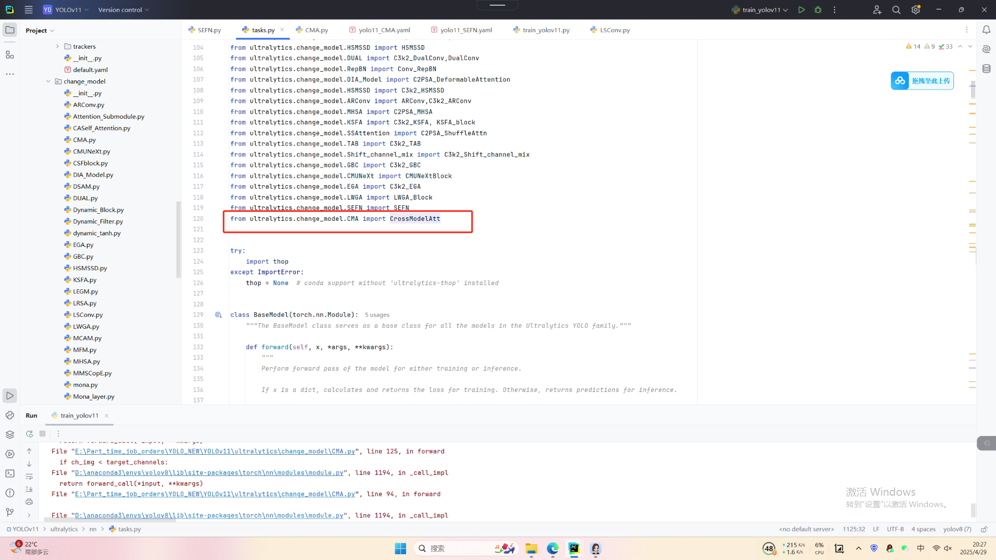The height and width of the screenshot is (560, 996).
Task: Collapse the change_model folder
Action: [48, 81]
